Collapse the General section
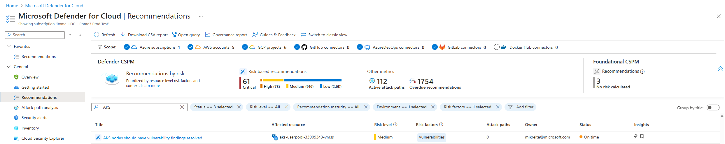The height and width of the screenshot is (144, 725). tap(9, 67)
